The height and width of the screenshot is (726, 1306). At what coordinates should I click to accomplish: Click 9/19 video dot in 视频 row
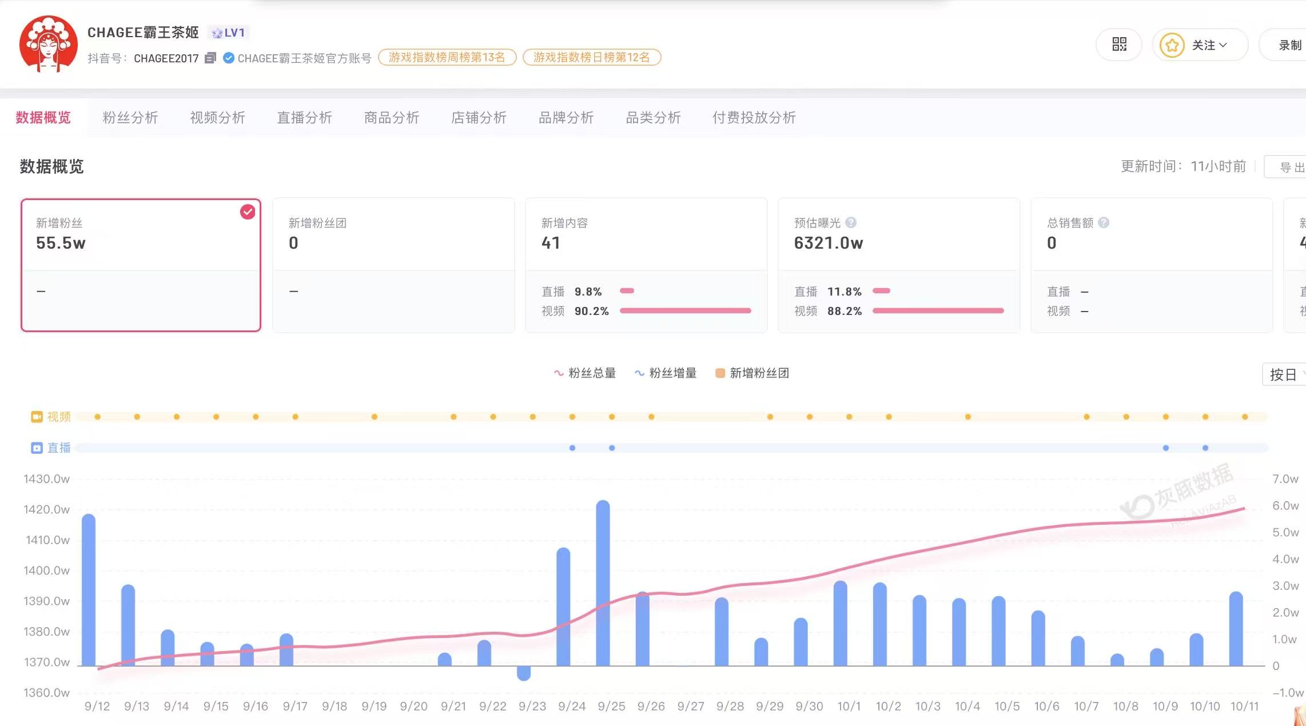tap(375, 417)
